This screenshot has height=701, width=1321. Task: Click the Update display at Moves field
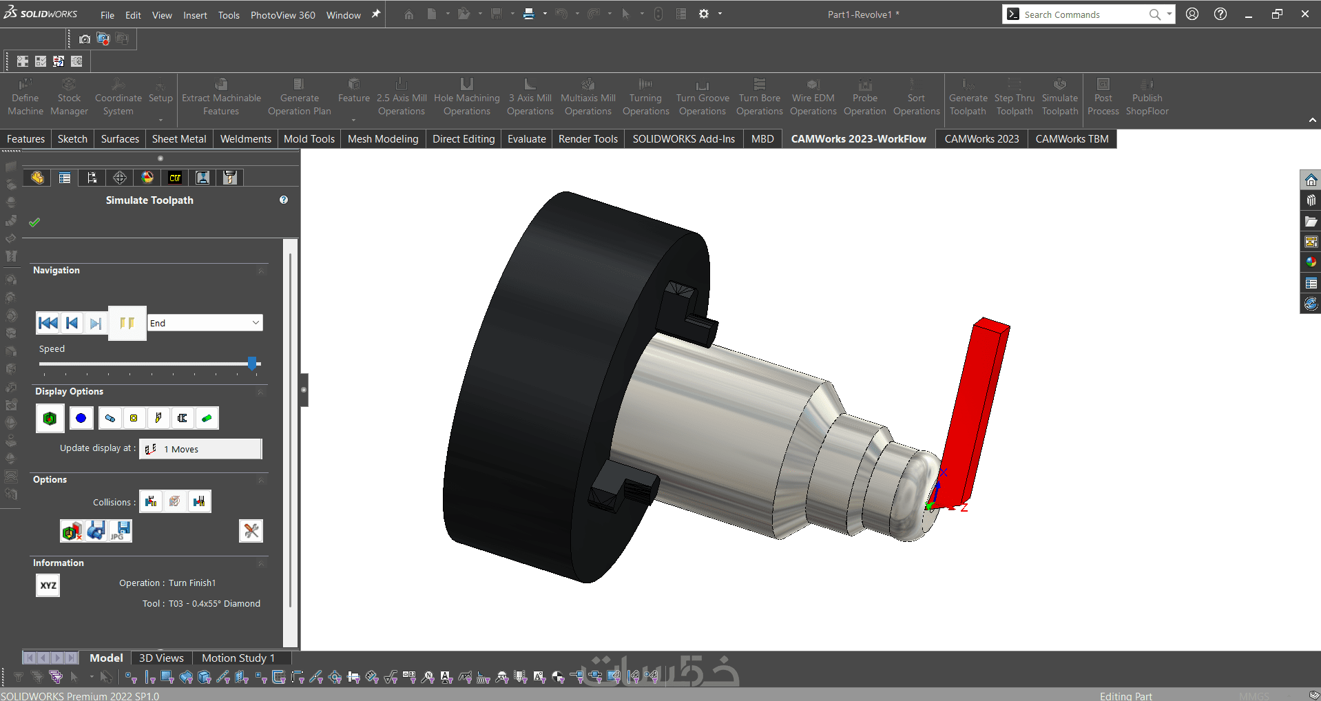[x=200, y=449]
